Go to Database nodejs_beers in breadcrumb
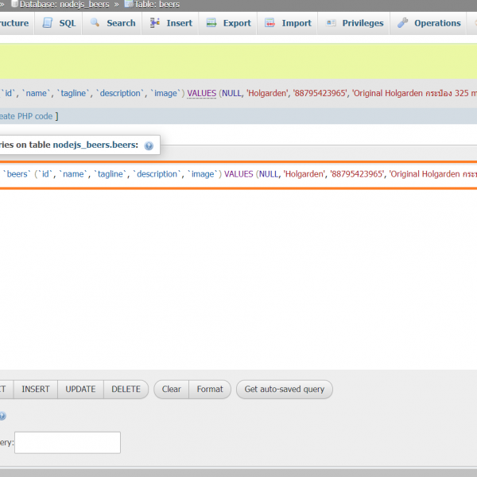477x477 pixels. (64, 4)
